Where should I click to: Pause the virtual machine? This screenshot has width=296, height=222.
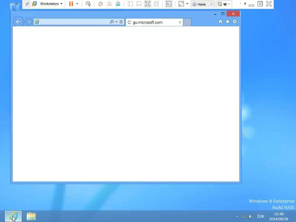click(x=71, y=4)
